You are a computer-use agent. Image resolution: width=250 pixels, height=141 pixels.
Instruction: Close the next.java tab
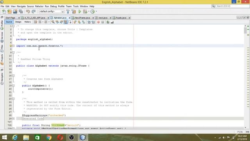click(111, 18)
